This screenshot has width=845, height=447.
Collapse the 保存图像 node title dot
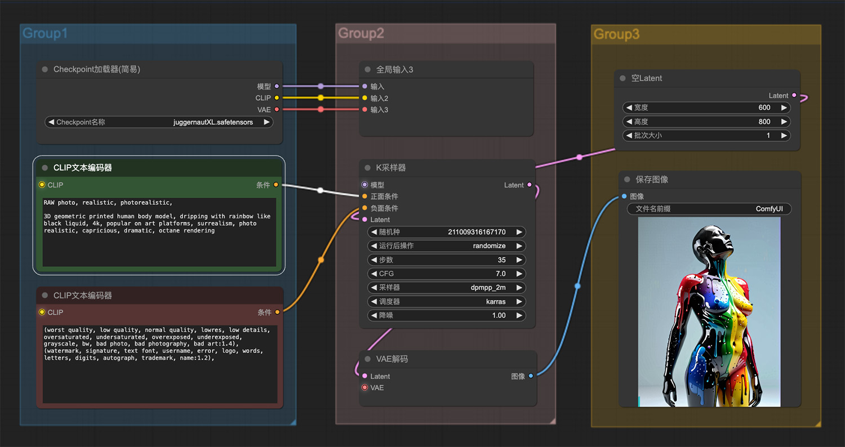click(x=627, y=180)
